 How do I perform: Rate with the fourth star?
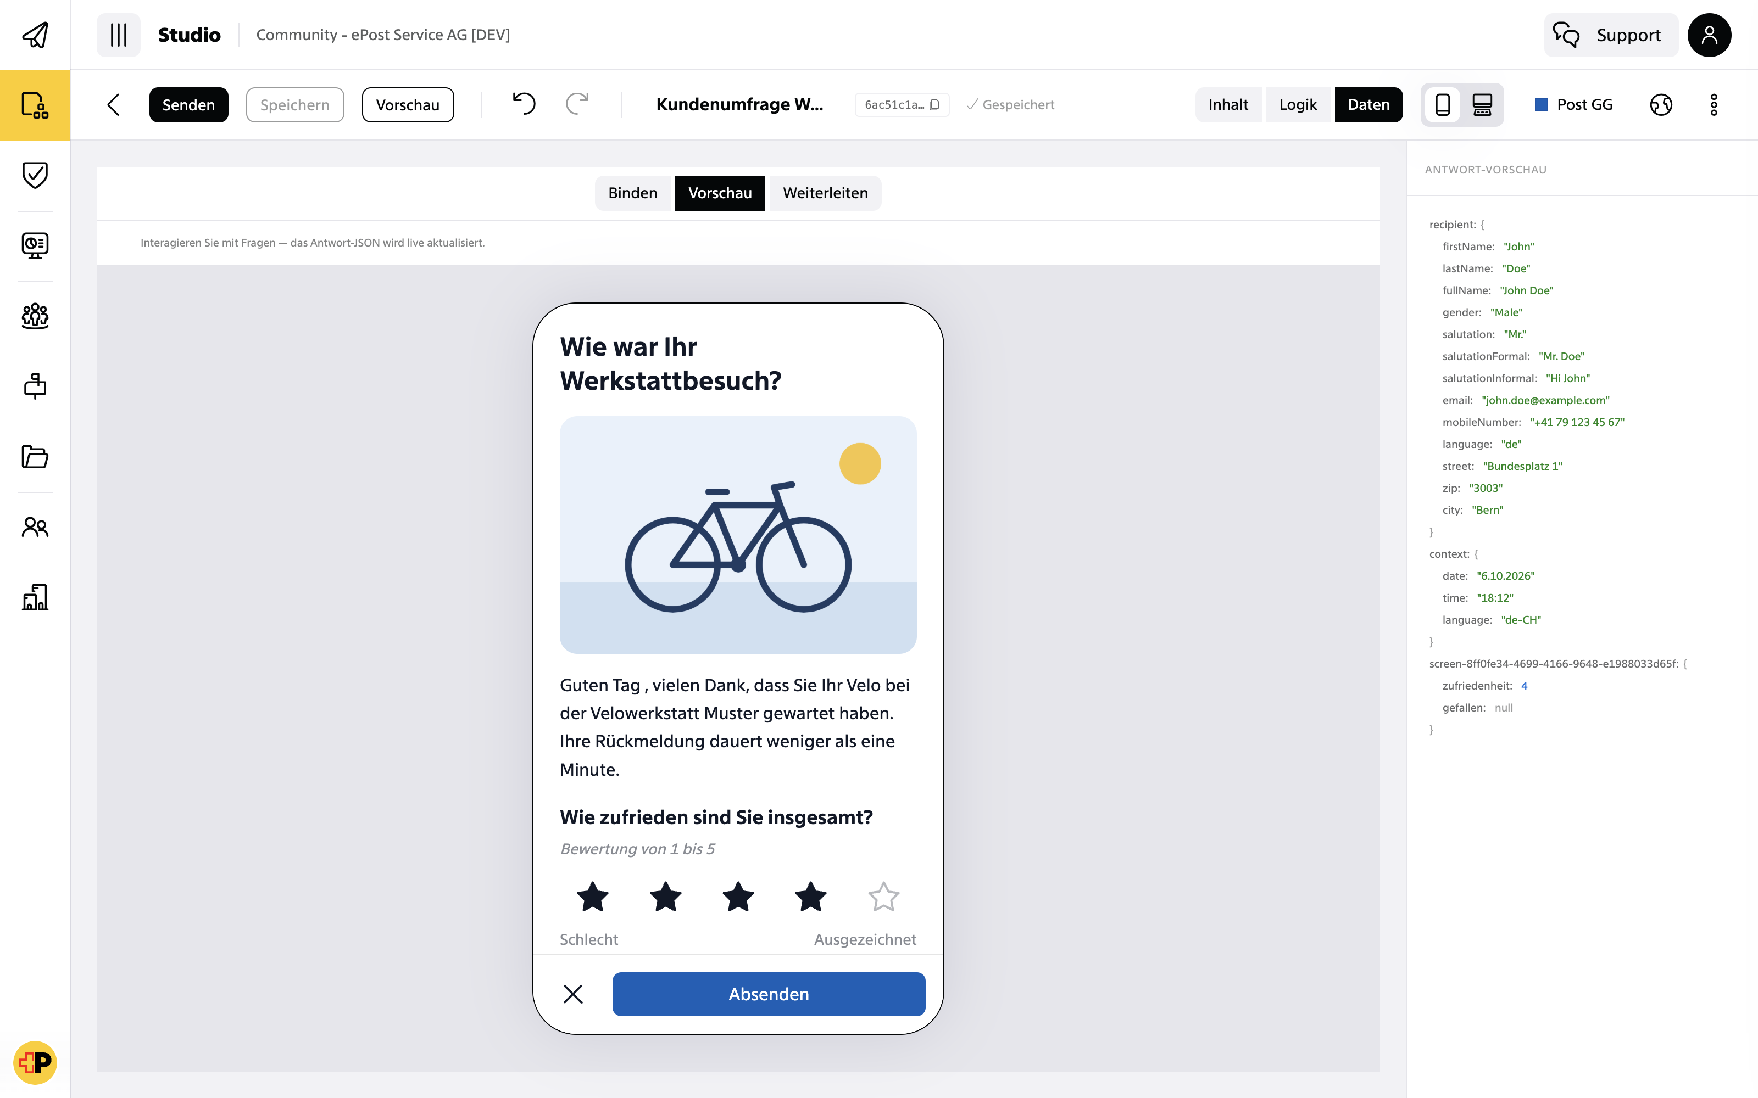[811, 897]
